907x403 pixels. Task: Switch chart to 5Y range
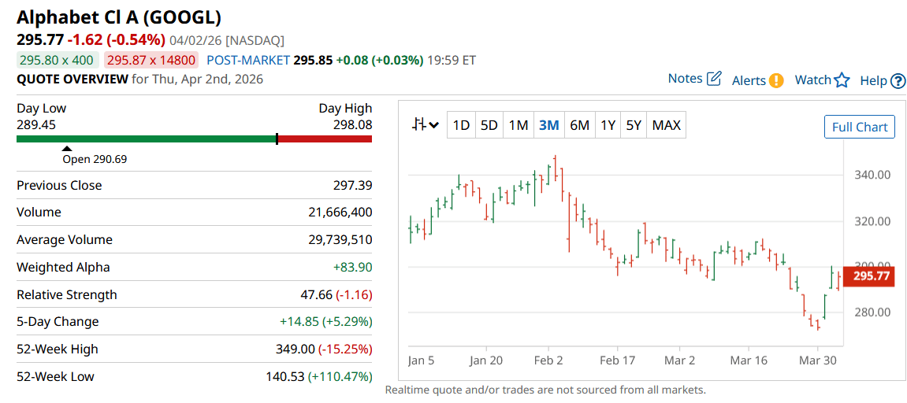coord(634,125)
